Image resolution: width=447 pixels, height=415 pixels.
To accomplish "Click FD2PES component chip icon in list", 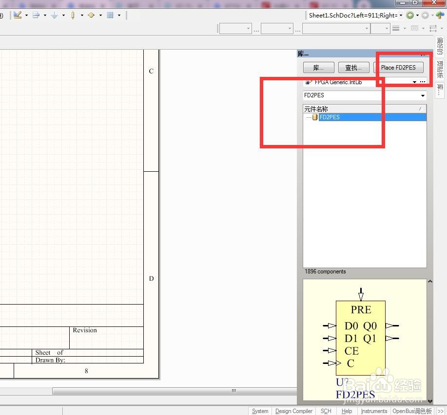I will [315, 117].
